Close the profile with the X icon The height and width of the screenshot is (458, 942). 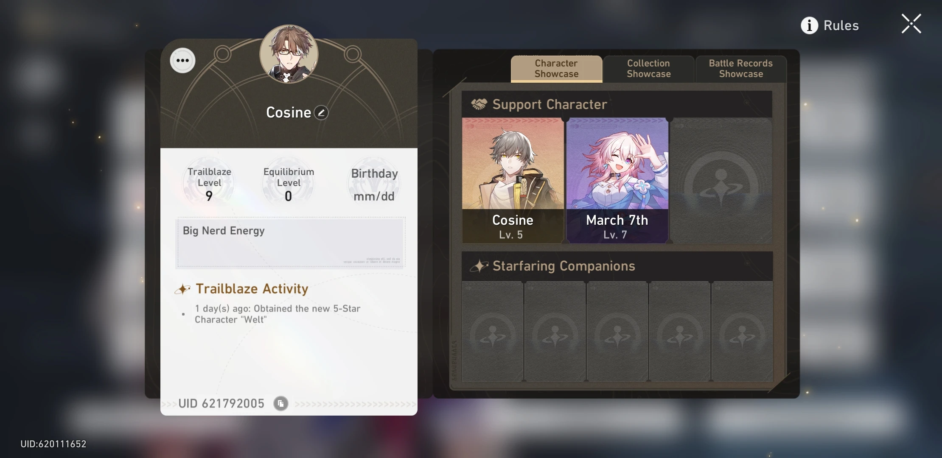(911, 24)
